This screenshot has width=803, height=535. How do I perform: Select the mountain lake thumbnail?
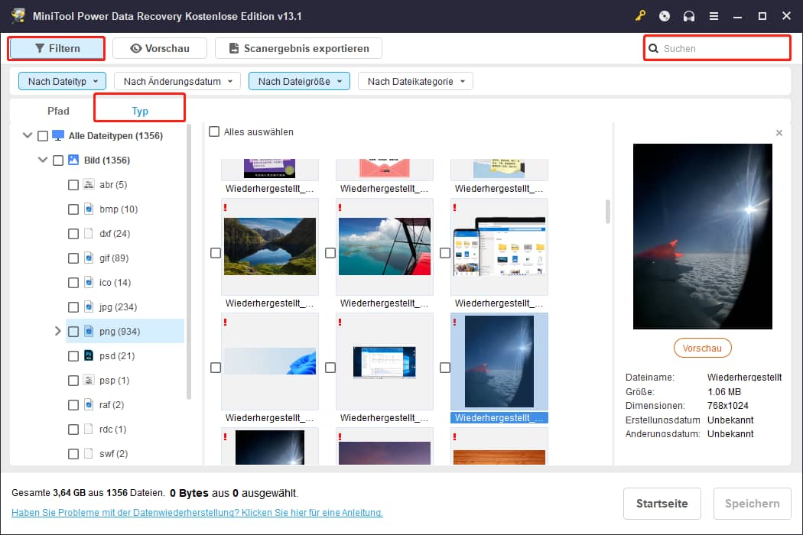click(270, 247)
